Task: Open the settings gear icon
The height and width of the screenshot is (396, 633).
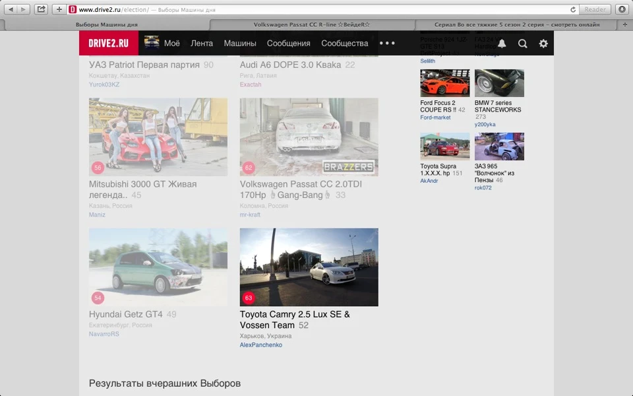Action: point(543,44)
